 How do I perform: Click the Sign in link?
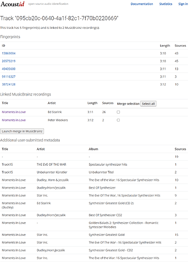183,4
